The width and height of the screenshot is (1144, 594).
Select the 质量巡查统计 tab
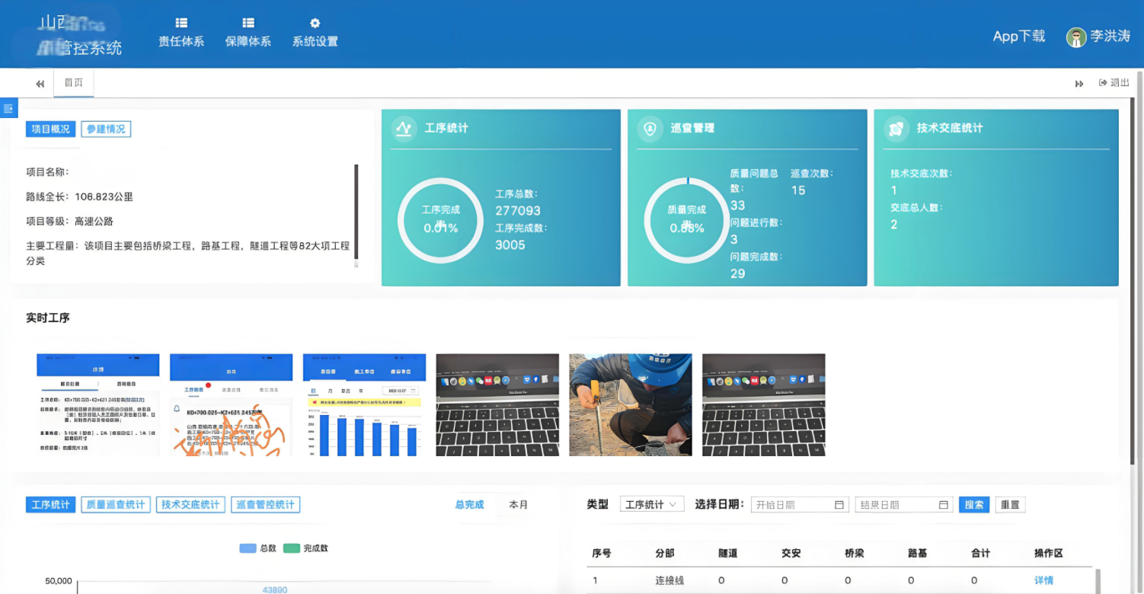[116, 505]
